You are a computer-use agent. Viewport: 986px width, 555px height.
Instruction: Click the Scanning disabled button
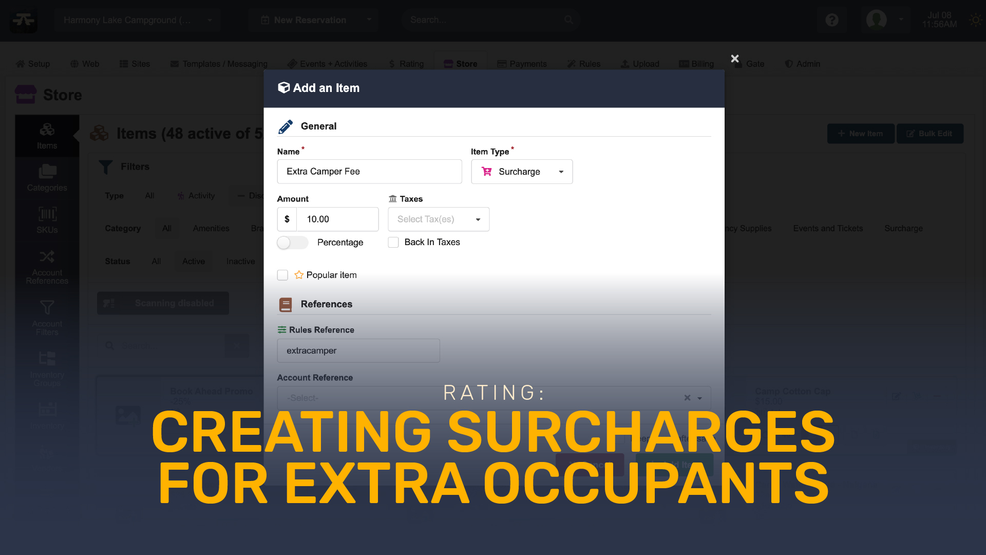[163, 303]
